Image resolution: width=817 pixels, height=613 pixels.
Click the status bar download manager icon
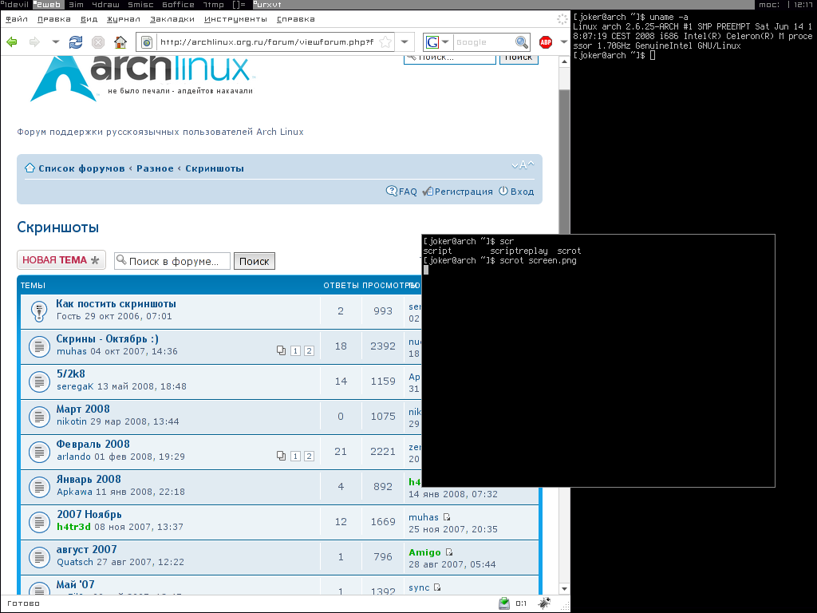tap(504, 603)
